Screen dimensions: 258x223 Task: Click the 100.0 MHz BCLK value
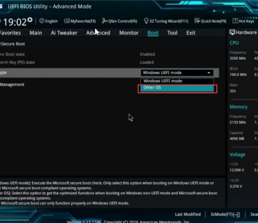point(238,75)
